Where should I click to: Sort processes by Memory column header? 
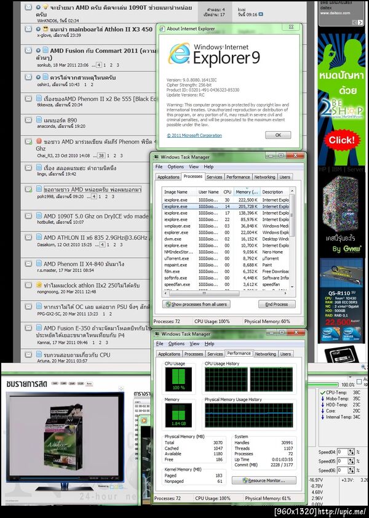tap(247, 191)
